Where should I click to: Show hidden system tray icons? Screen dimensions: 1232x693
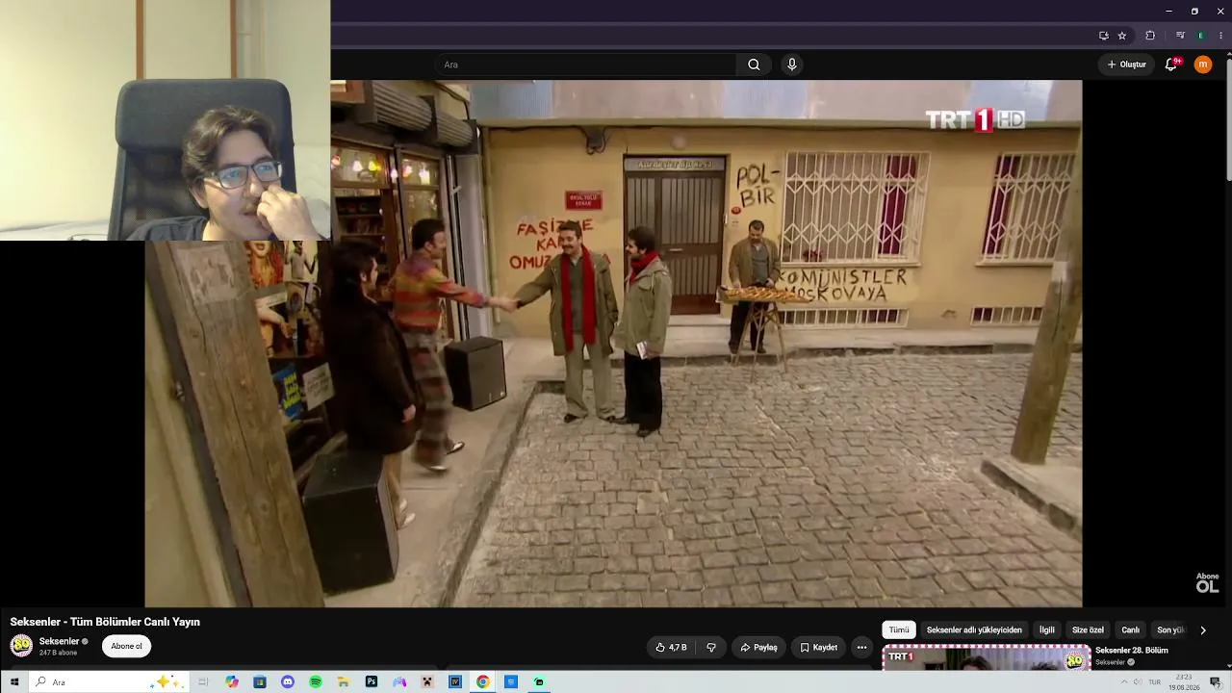[x=1124, y=682]
